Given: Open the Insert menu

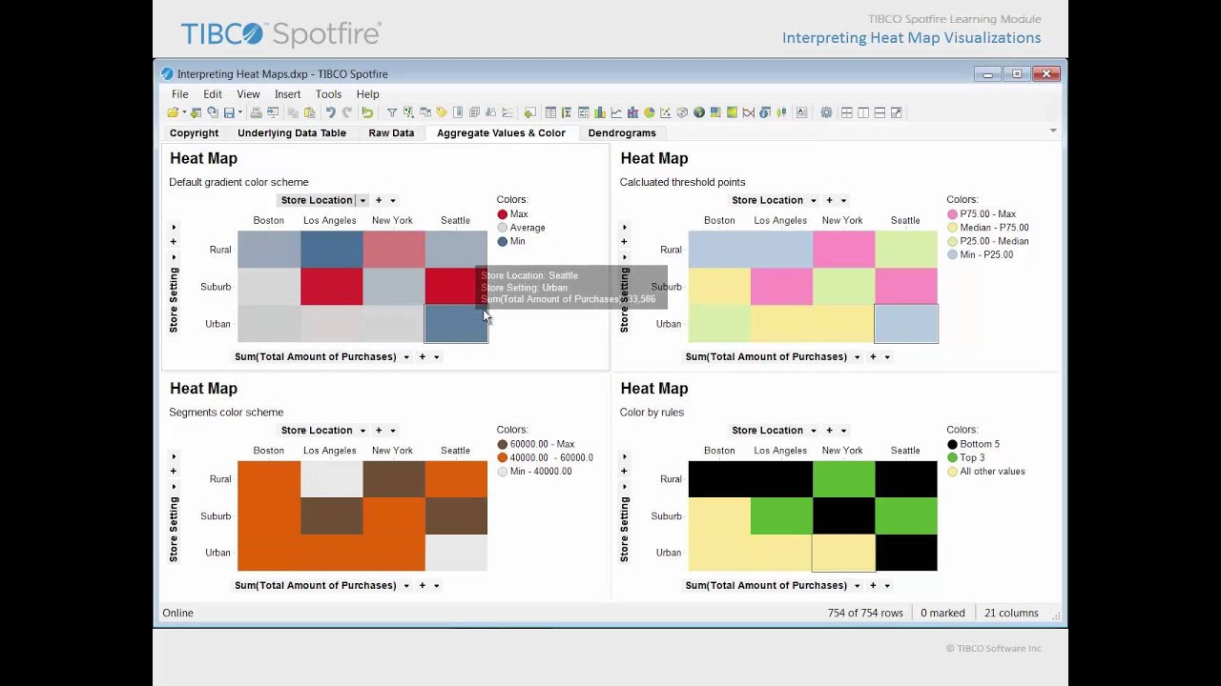Looking at the screenshot, I should click(287, 94).
